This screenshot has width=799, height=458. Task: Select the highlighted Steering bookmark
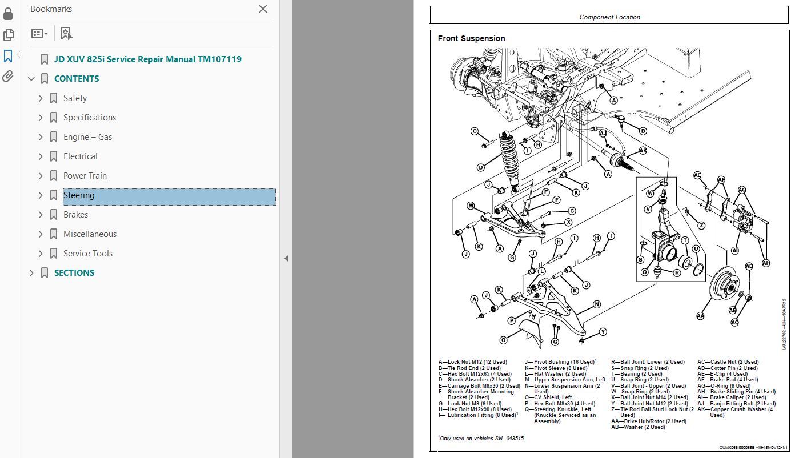[169, 196]
